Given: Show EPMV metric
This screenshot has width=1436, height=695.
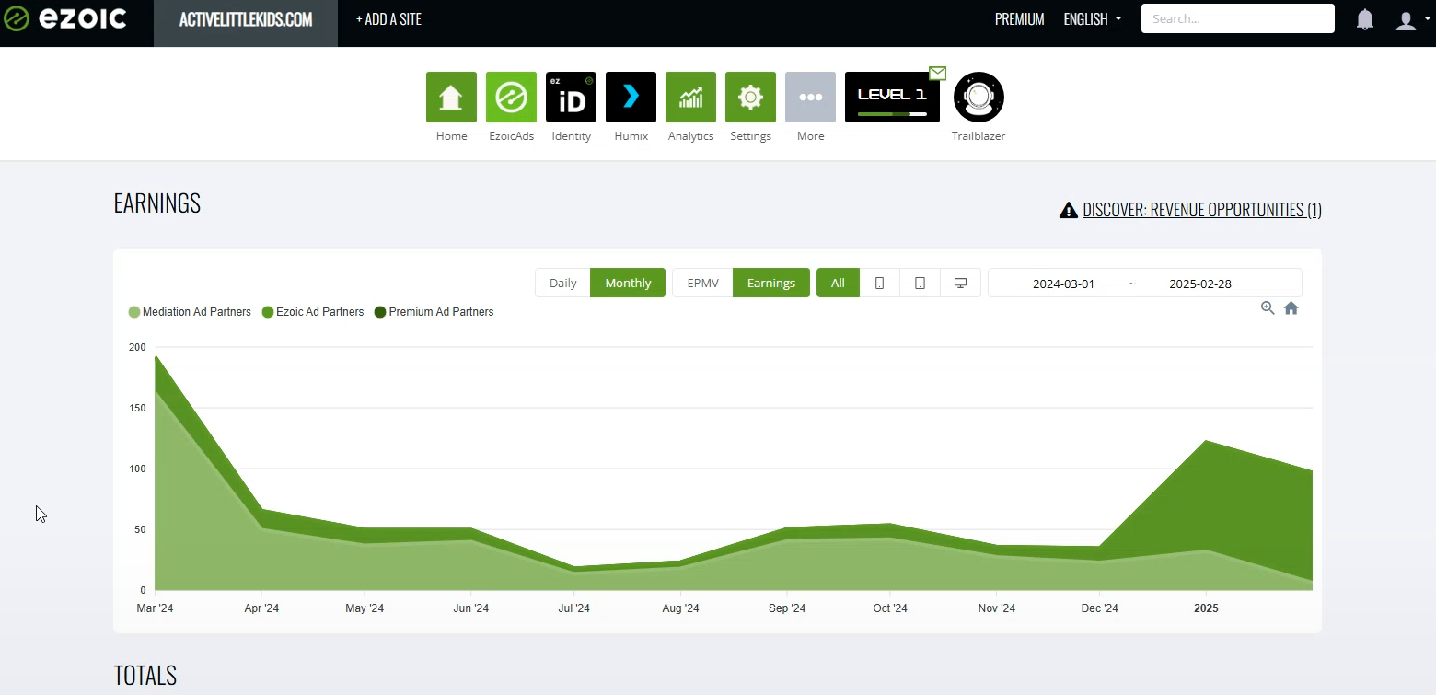Looking at the screenshot, I should click(702, 283).
